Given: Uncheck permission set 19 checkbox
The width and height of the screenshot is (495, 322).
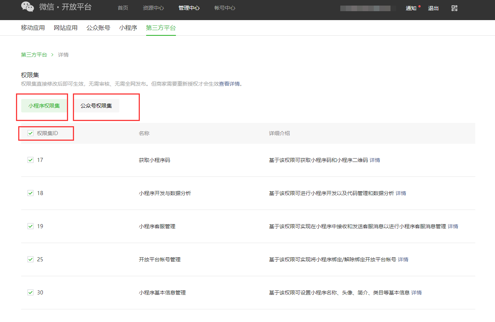Looking at the screenshot, I should (x=30, y=226).
